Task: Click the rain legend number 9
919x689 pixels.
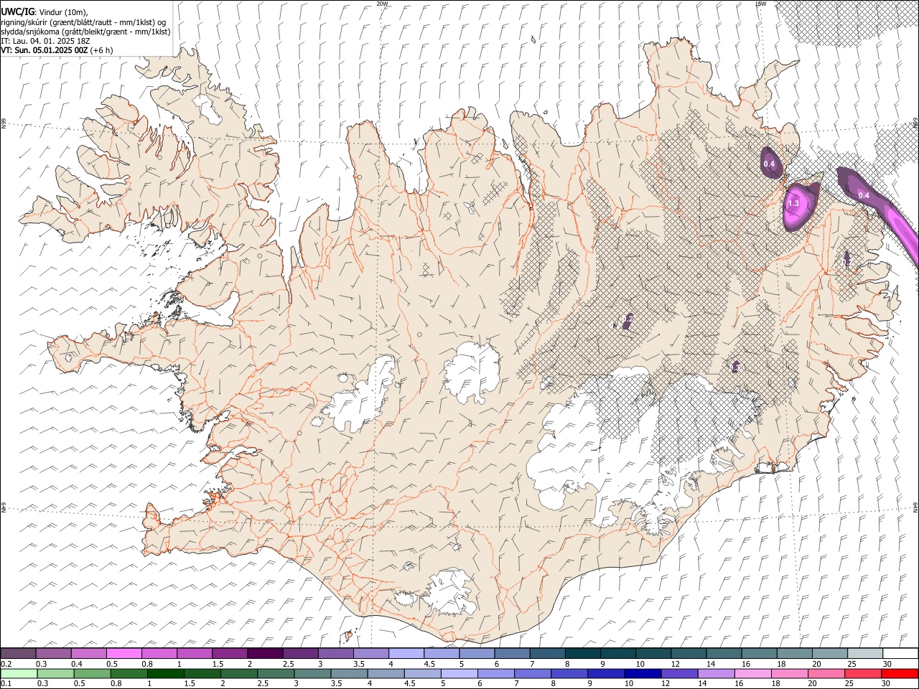Action: (593, 684)
